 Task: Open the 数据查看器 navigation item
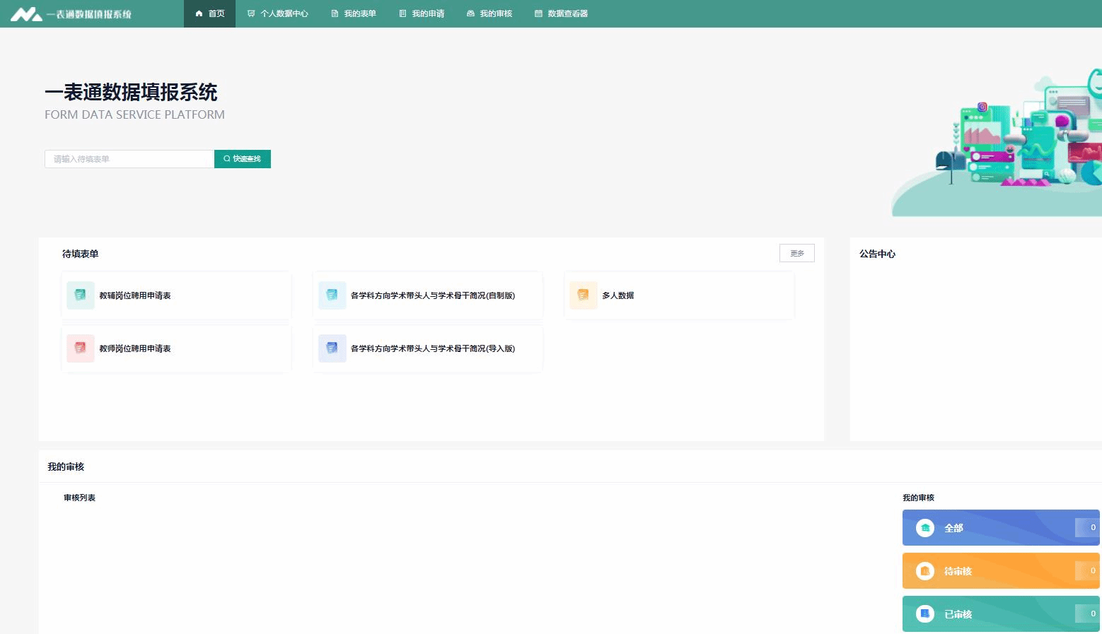[x=561, y=13]
